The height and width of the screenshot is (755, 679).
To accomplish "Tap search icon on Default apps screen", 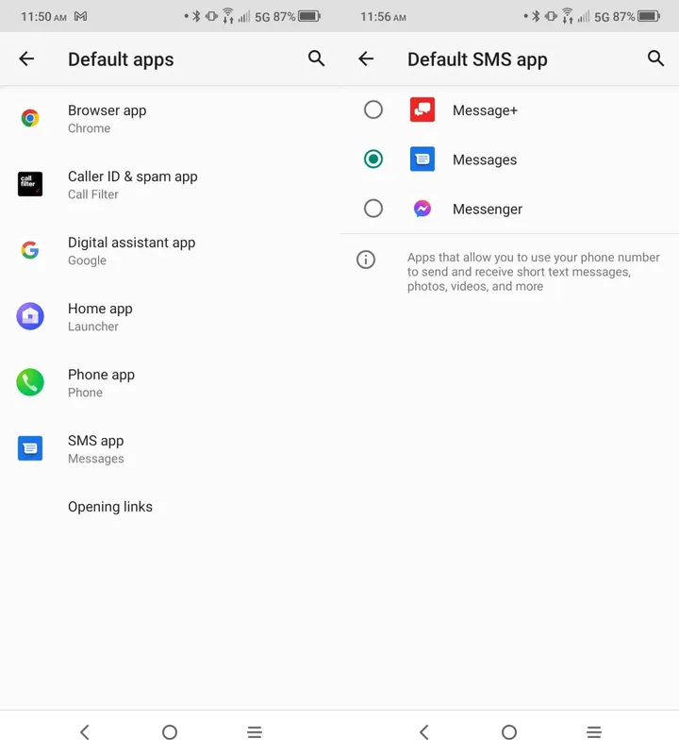I will [317, 59].
